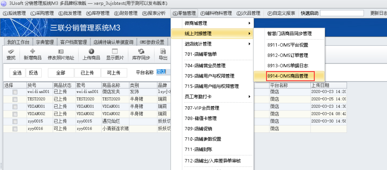Expand the 线上对接管理 submenu
Screen dimensions: 387x170
pyautogui.click(x=212, y=34)
